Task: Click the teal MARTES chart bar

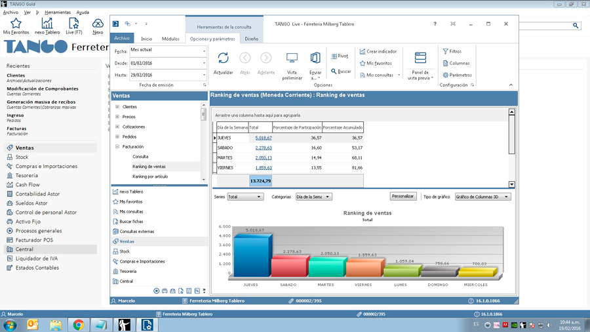Action: click(326, 267)
